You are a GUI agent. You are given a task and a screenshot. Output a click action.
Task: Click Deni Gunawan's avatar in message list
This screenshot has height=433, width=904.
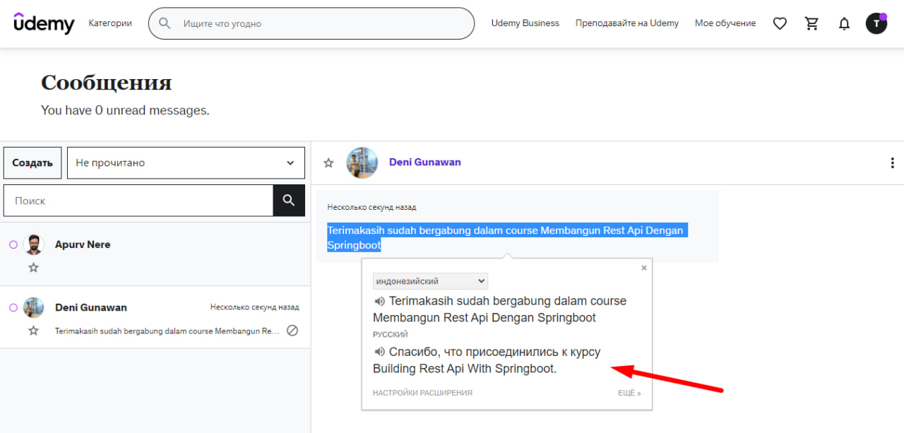(33, 307)
